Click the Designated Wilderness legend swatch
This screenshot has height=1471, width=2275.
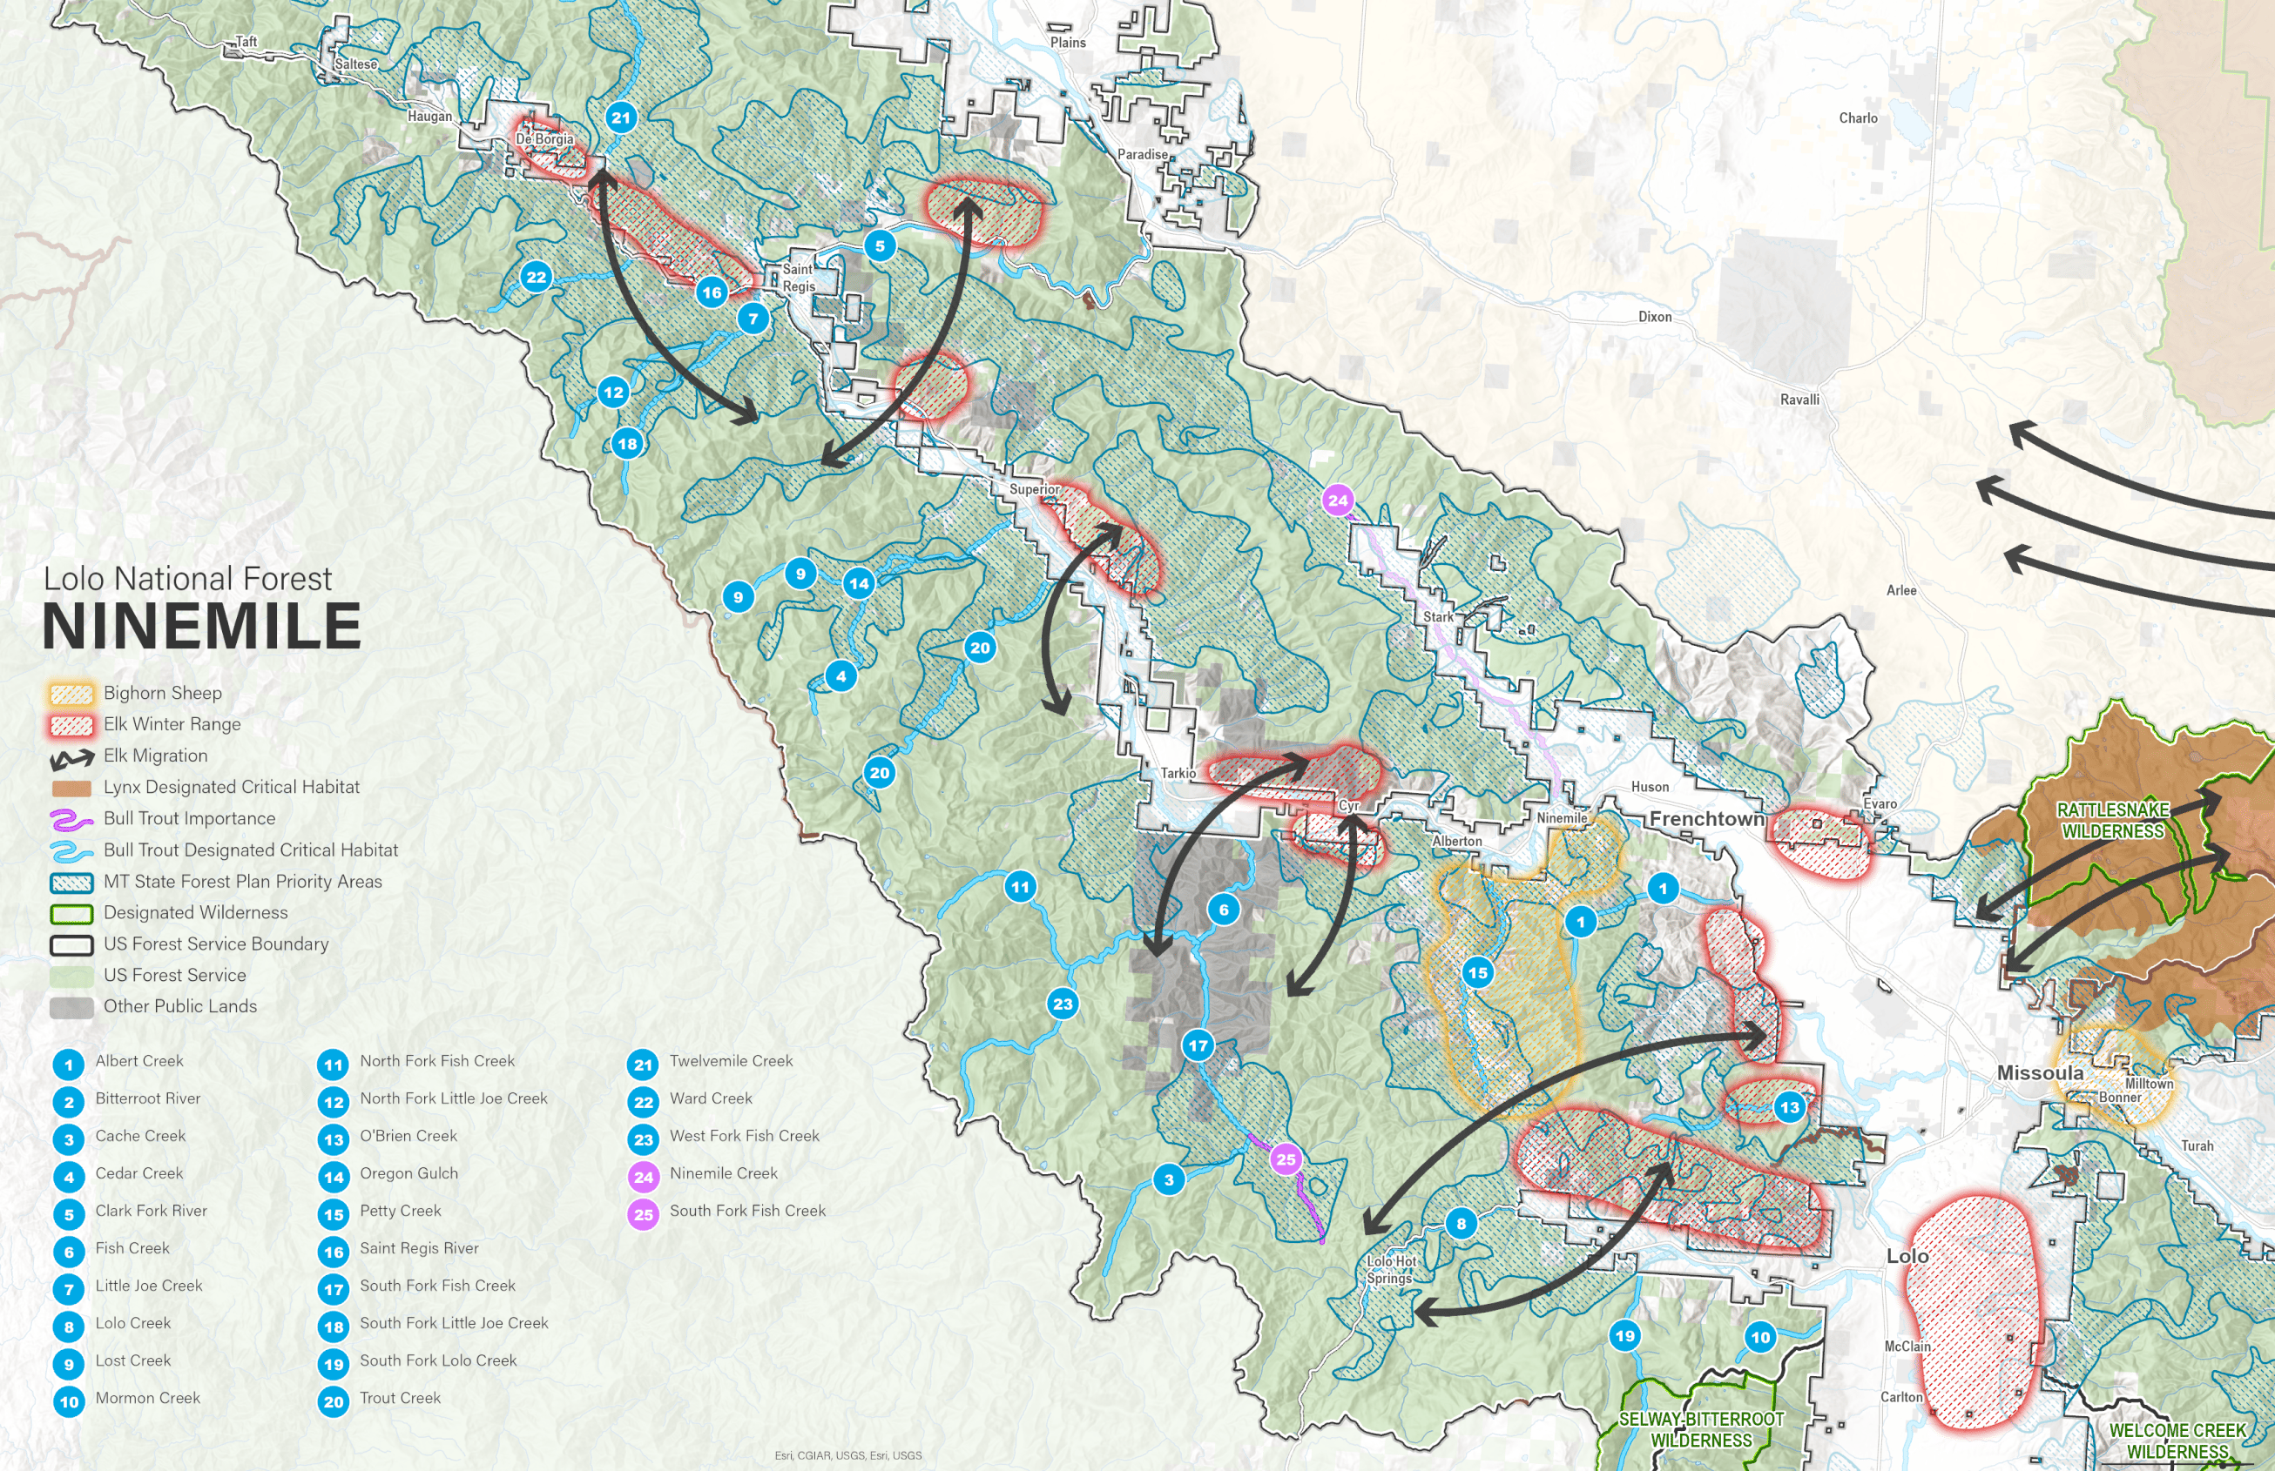[71, 914]
